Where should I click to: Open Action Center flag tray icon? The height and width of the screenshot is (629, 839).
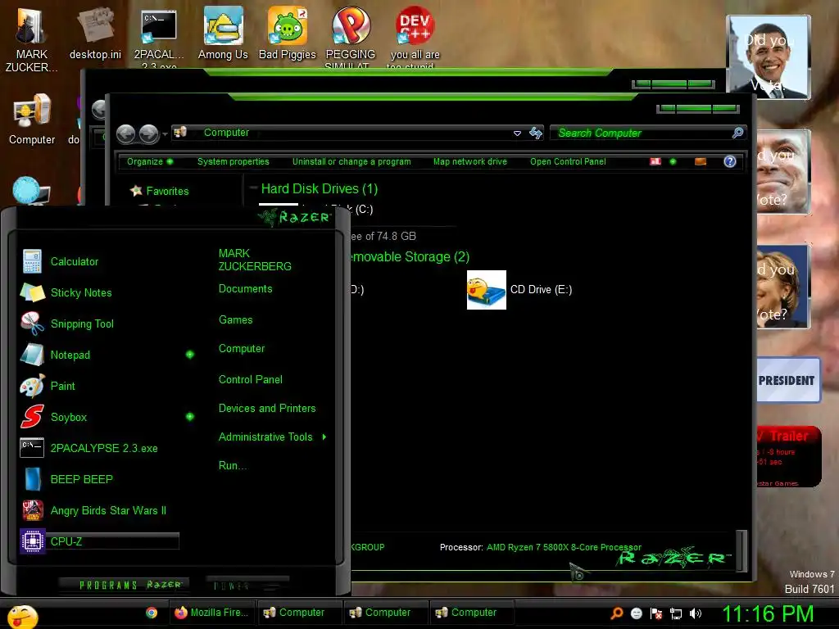point(656,613)
